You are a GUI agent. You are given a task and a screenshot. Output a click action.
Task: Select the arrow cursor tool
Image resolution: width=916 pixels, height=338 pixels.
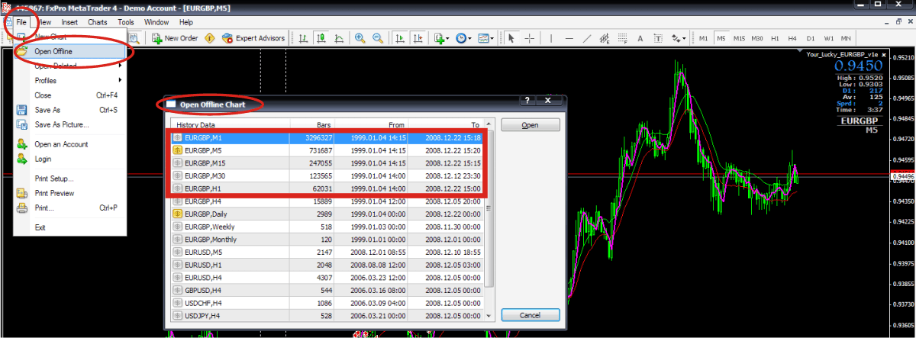click(511, 37)
